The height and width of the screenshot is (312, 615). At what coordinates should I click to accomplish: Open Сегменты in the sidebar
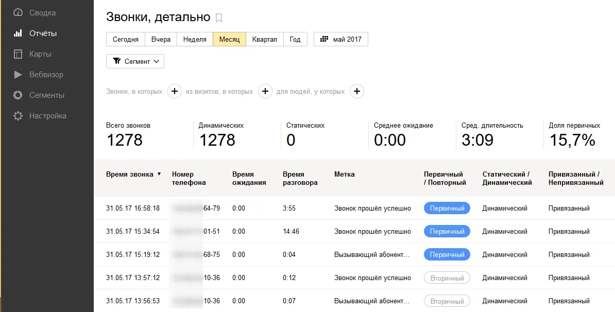point(47,95)
